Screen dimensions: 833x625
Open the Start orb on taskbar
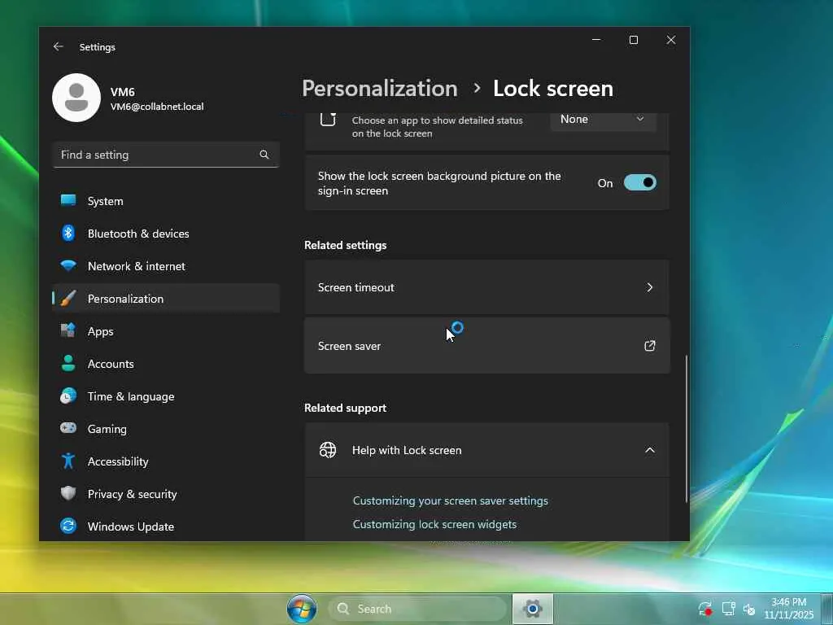[302, 609]
